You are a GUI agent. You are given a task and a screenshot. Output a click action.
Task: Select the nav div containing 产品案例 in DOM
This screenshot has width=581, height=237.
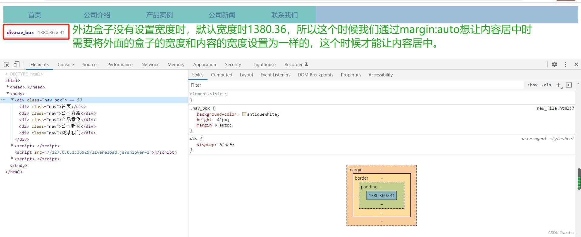[x=57, y=120]
